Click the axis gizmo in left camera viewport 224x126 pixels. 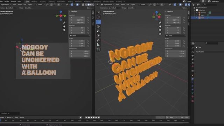(61, 15)
